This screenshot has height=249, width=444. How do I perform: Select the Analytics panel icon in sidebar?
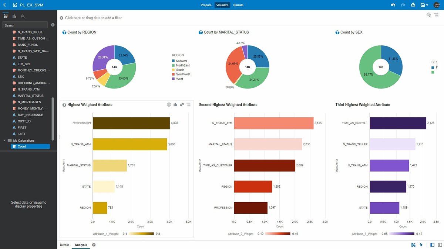coord(23,15)
